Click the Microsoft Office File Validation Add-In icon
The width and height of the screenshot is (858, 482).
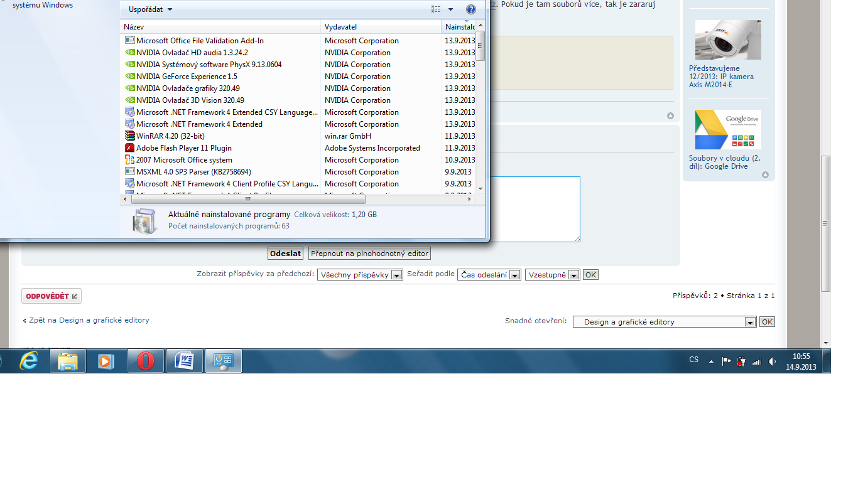pyautogui.click(x=130, y=41)
